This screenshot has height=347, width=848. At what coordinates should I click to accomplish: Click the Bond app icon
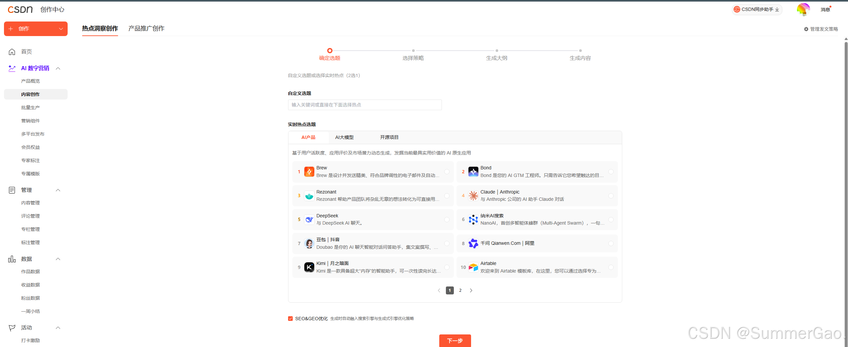click(x=473, y=172)
